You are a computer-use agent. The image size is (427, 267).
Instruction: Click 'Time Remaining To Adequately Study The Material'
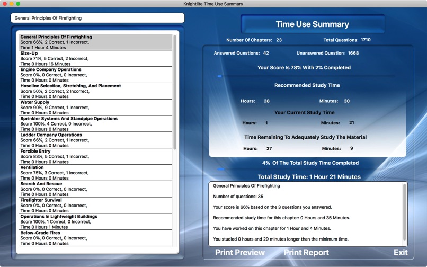pos(305,137)
